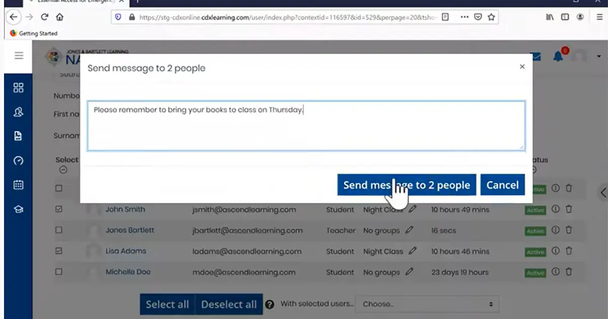Click the pencil icon next to Lisa Adams' Night Class
Viewport: 608px width, 319px height.
click(413, 251)
